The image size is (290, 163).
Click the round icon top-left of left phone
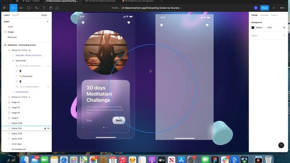pyautogui.click(x=83, y=22)
